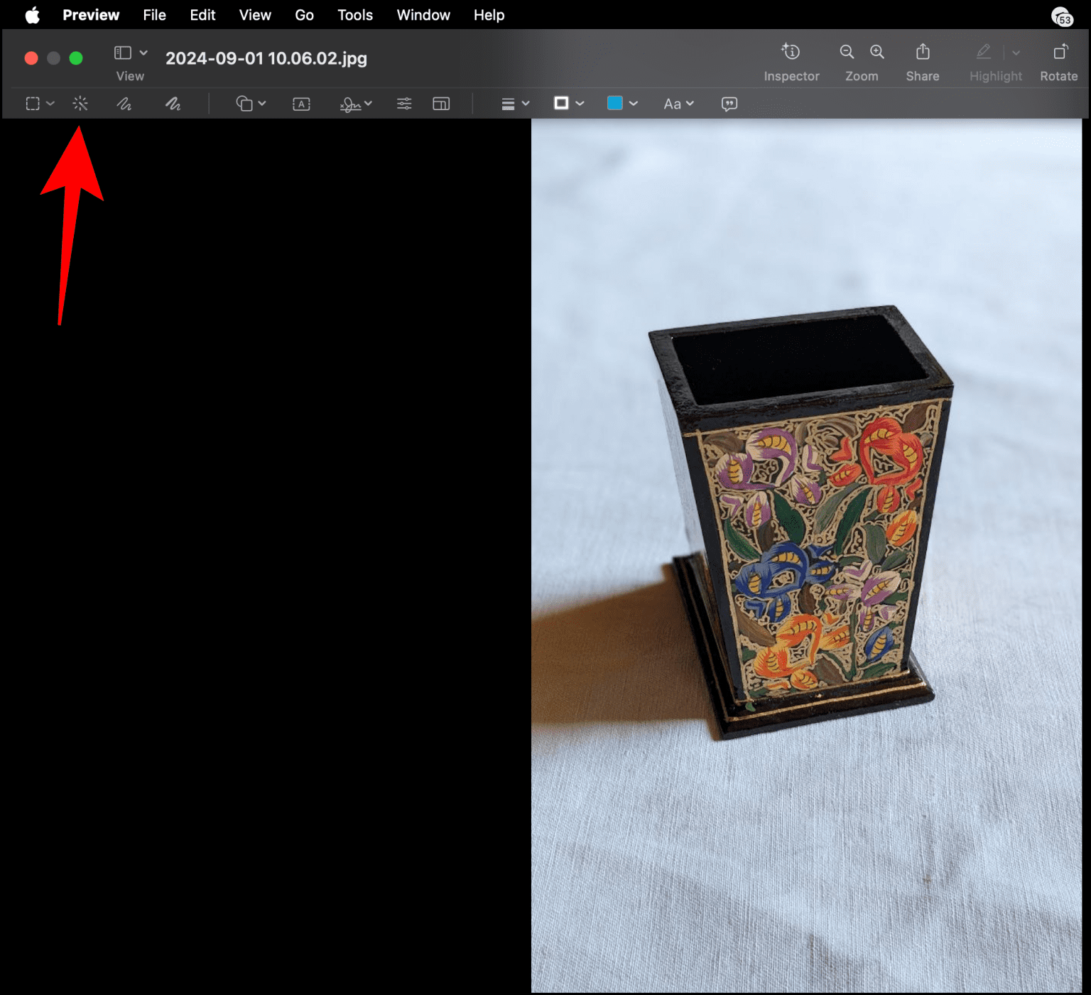This screenshot has height=995, width=1091.
Task: Open the Adjust Color tool
Action: click(x=403, y=104)
